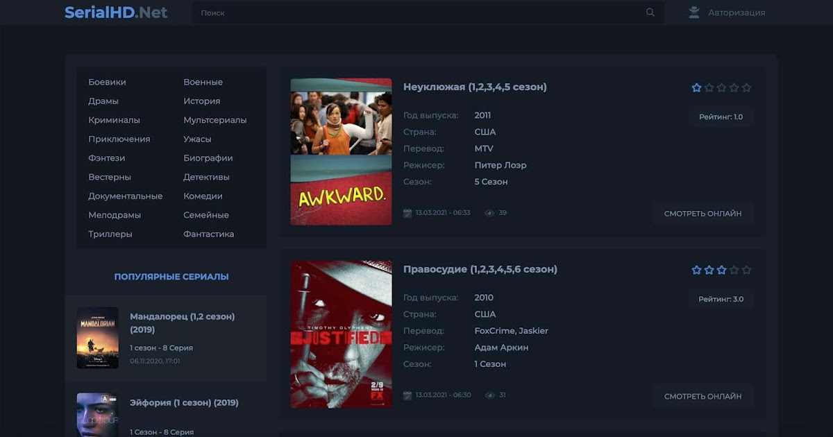833x437 pixels.
Task: Open the Правосудие (1,2,3,4,5,6 сезон) title
Action: point(480,269)
